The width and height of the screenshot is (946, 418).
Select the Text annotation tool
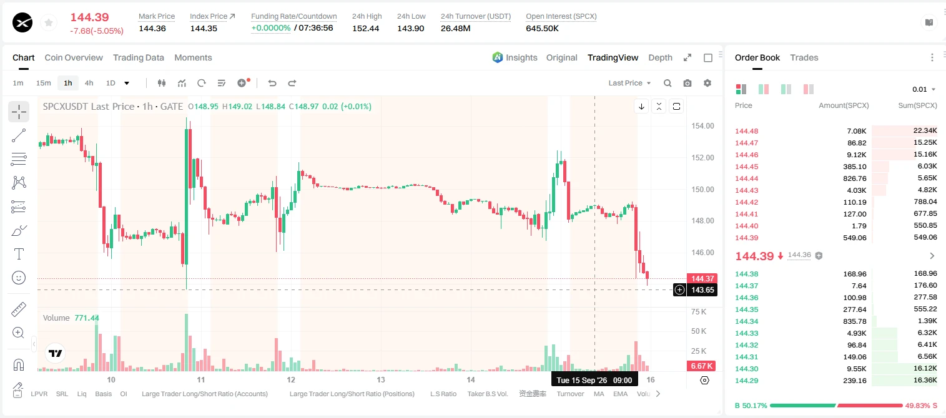point(19,254)
